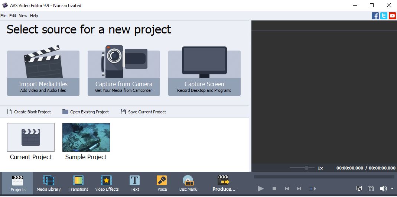Go to previous frame
Image resolution: width=397 pixels, height=197 pixels.
pyautogui.click(x=287, y=188)
